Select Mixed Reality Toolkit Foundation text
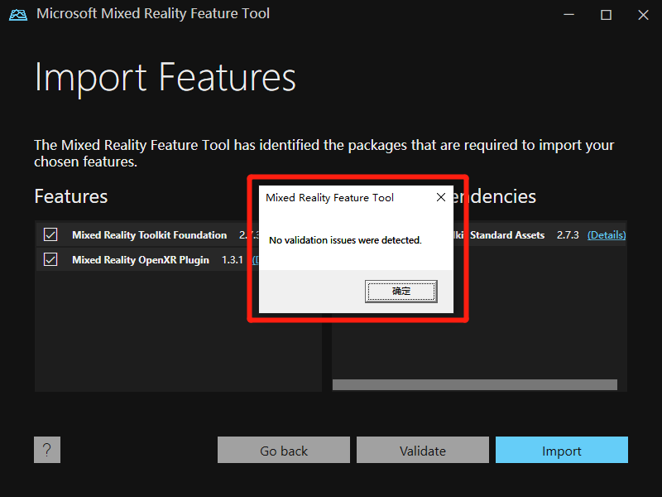This screenshot has width=662, height=497. tap(150, 235)
